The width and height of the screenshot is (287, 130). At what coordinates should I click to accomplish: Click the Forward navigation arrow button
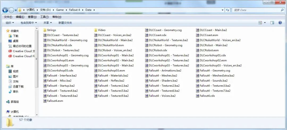coord(11,10)
